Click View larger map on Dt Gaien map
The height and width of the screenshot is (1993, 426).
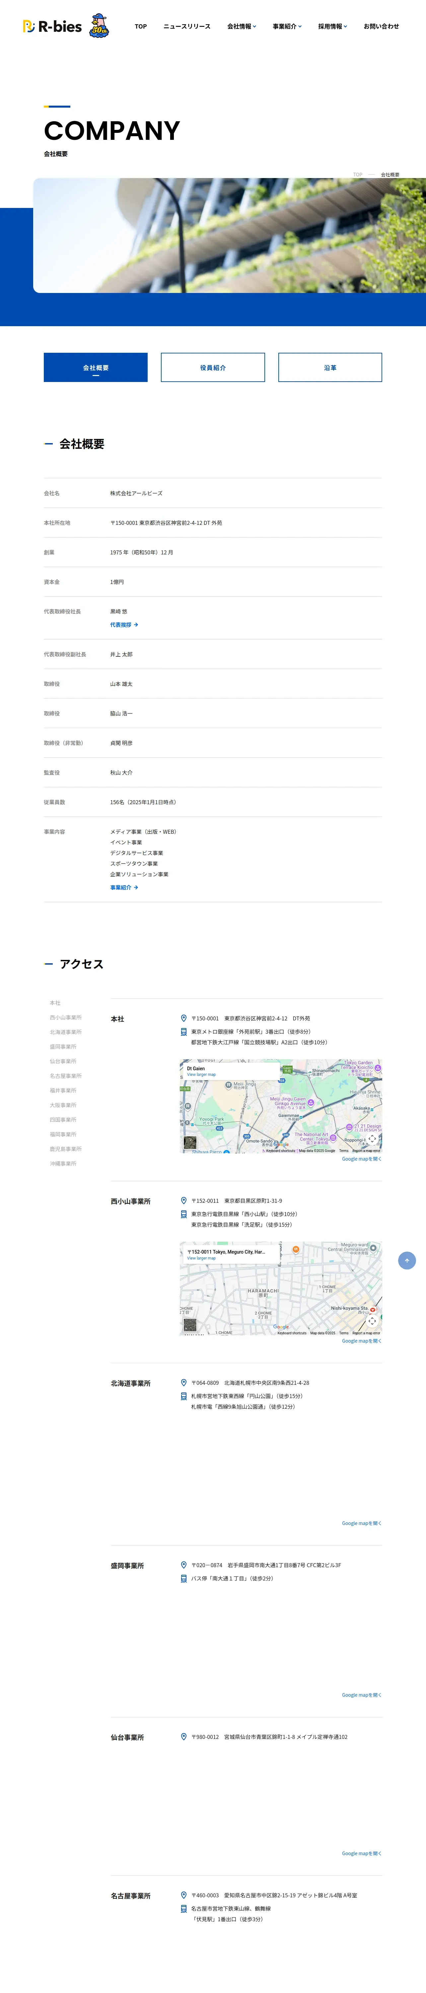click(201, 1075)
